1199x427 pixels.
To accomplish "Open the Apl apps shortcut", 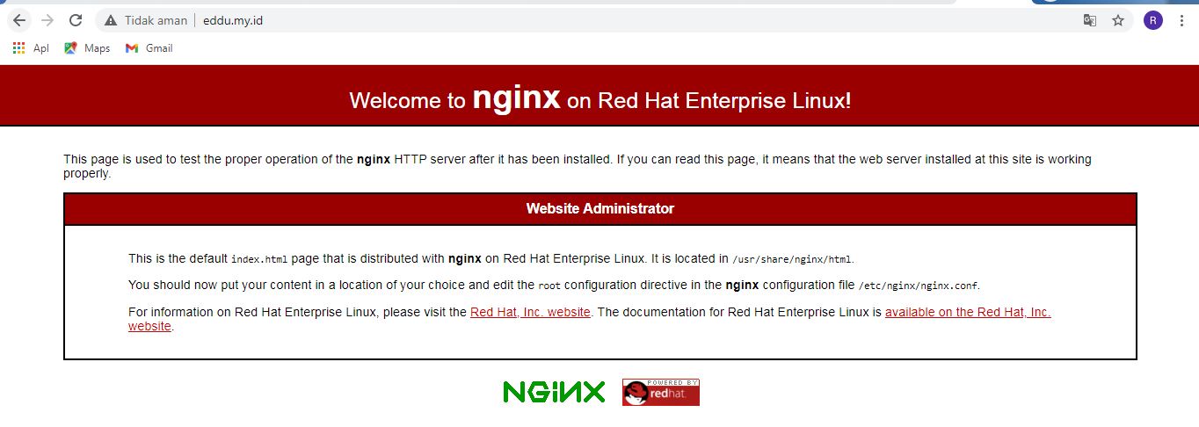I will click(x=31, y=48).
